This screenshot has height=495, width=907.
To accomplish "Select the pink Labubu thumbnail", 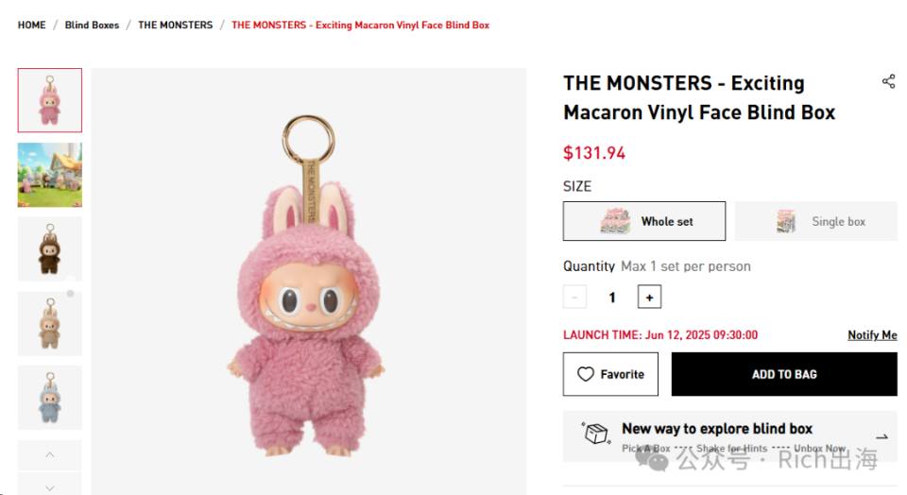I will (50, 100).
